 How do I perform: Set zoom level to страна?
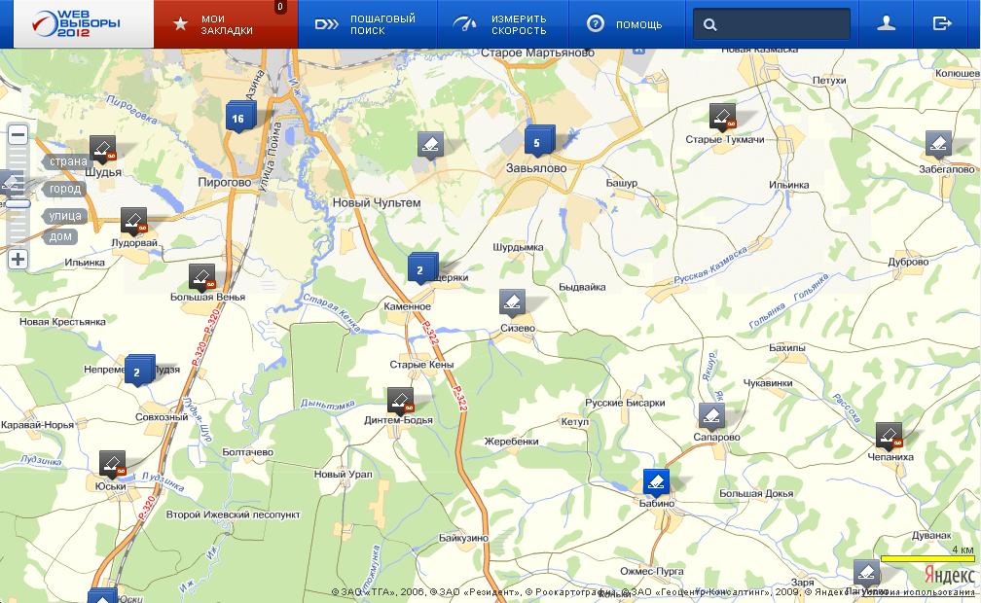point(68,161)
